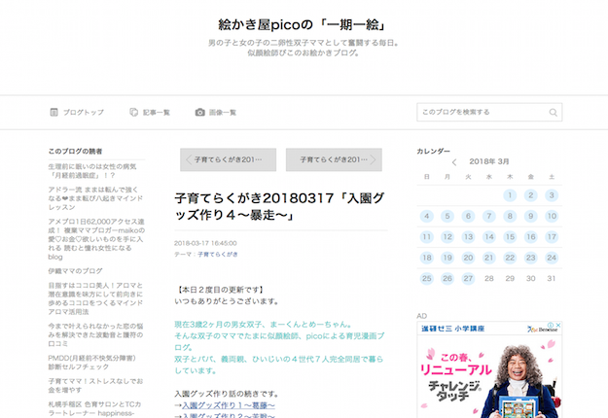Image resolution: width=608 pixels, height=418 pixels.
Task: Open reader link 子育てママ！ストレスなしでお金を増やす
Action: [x=95, y=386]
